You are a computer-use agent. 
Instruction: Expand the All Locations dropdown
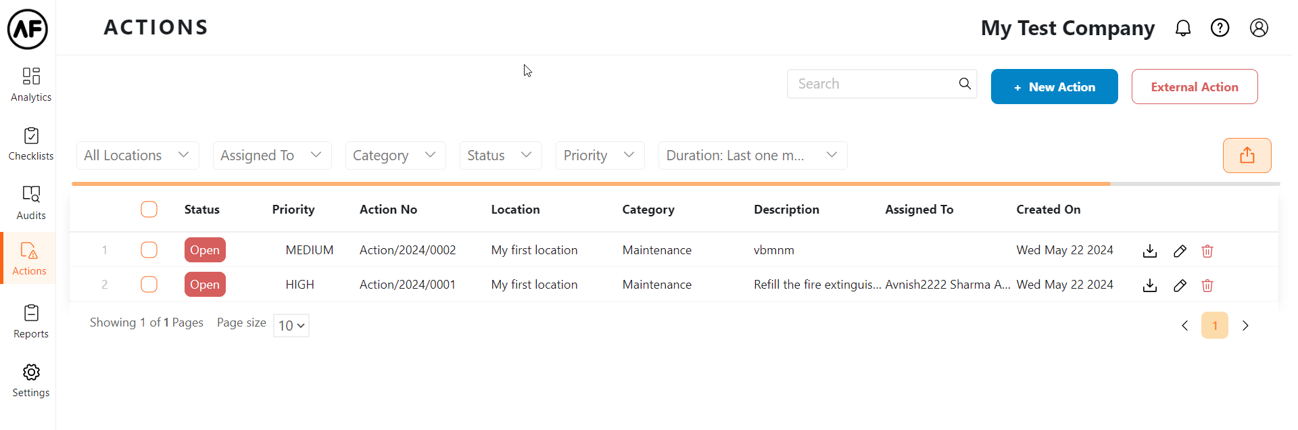137,156
